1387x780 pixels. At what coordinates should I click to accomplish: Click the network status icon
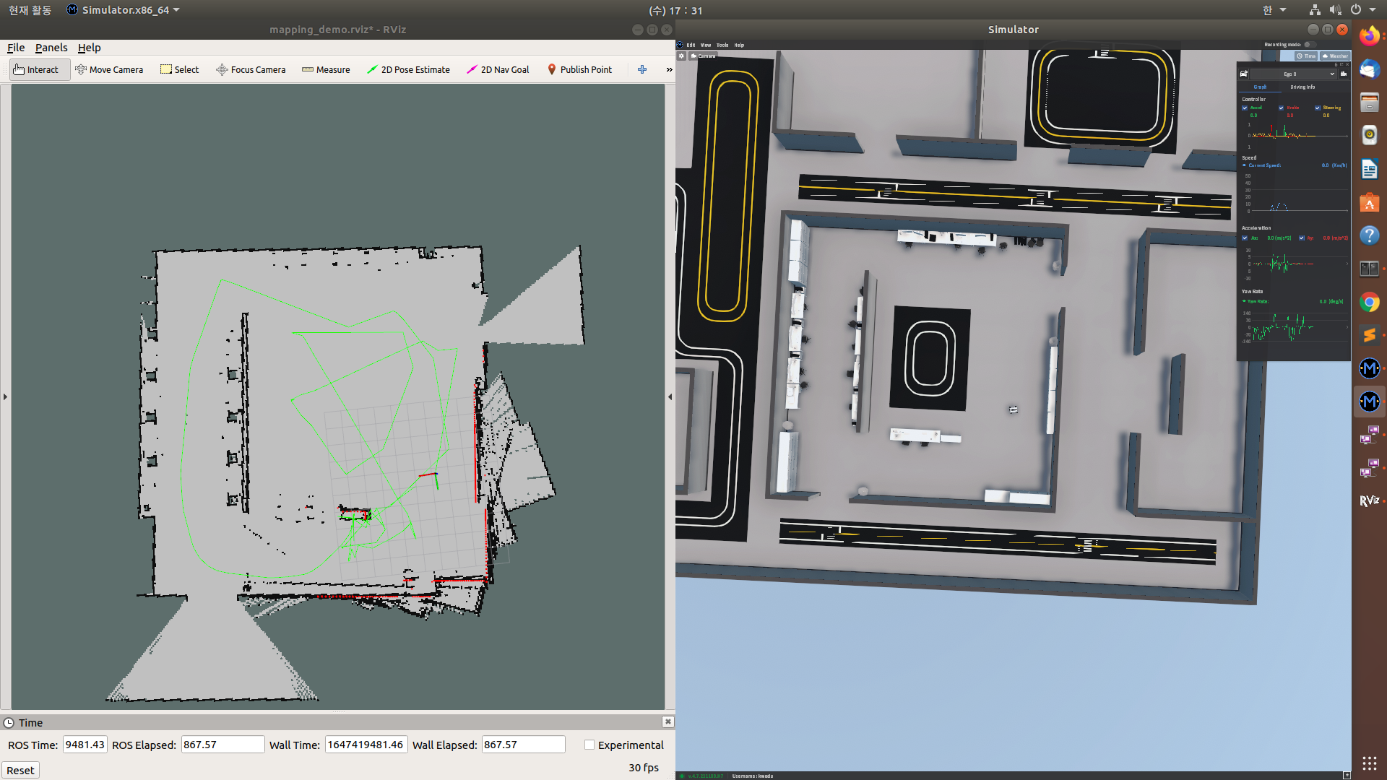click(x=1315, y=10)
